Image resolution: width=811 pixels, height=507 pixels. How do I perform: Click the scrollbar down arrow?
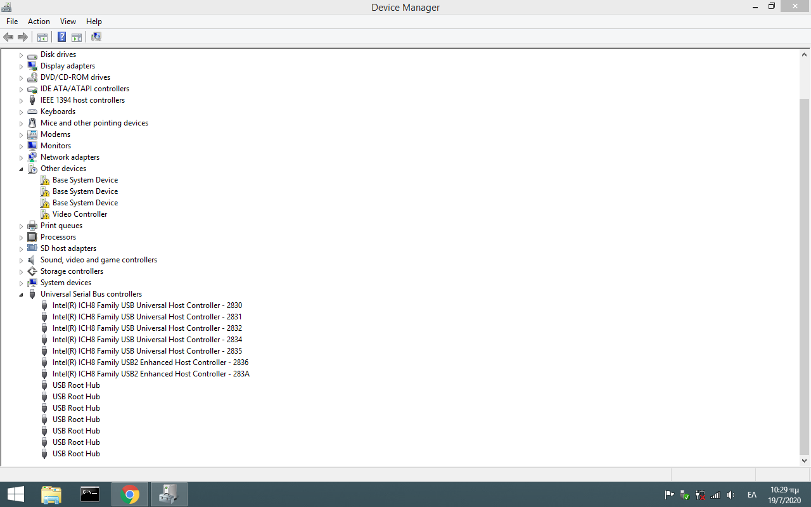(805, 461)
